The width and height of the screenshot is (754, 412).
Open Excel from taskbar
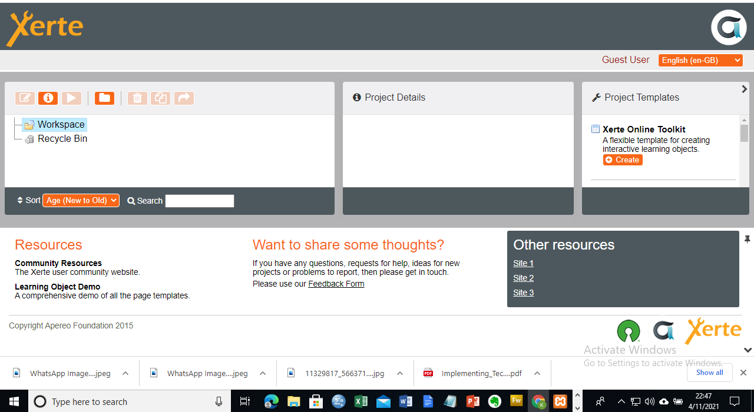pyautogui.click(x=361, y=401)
